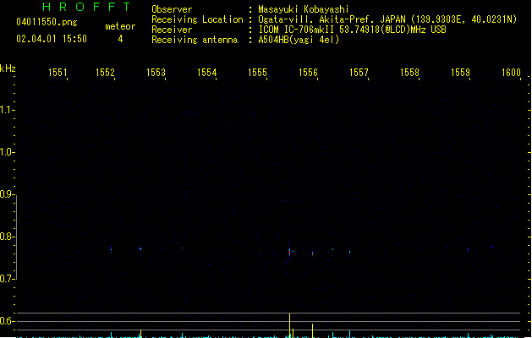Click the gray vertical frequency range bar
The image size is (532, 338).
pyautogui.click(x=16, y=237)
